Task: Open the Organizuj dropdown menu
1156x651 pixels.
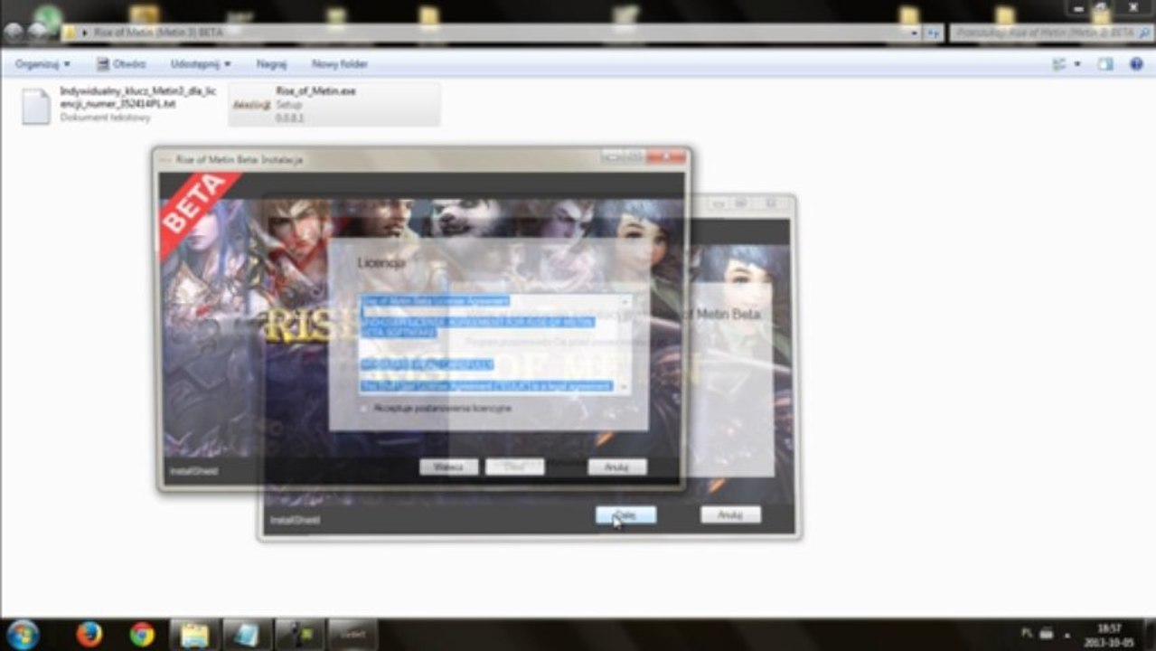Action: click(x=42, y=64)
